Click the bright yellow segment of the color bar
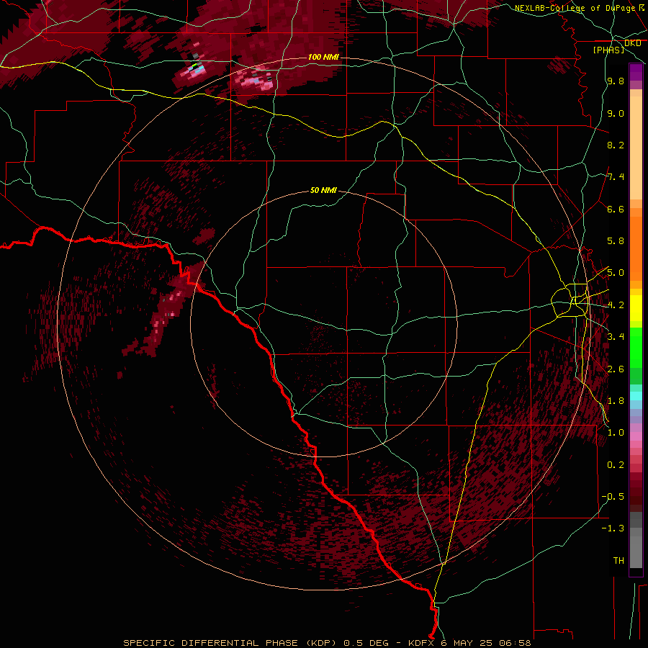The height and width of the screenshot is (648, 648). coord(636,308)
